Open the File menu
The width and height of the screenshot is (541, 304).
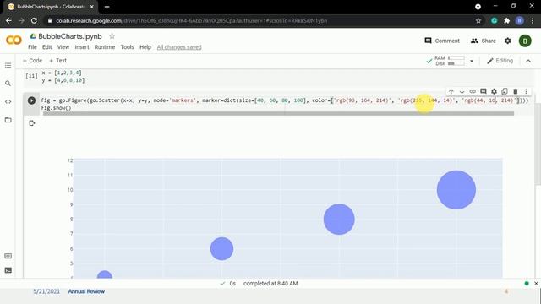32,47
